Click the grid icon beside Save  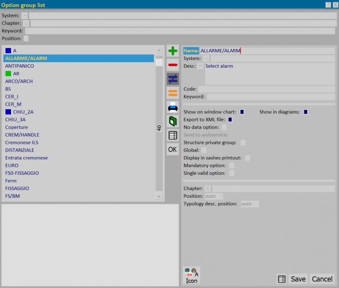tap(281, 279)
